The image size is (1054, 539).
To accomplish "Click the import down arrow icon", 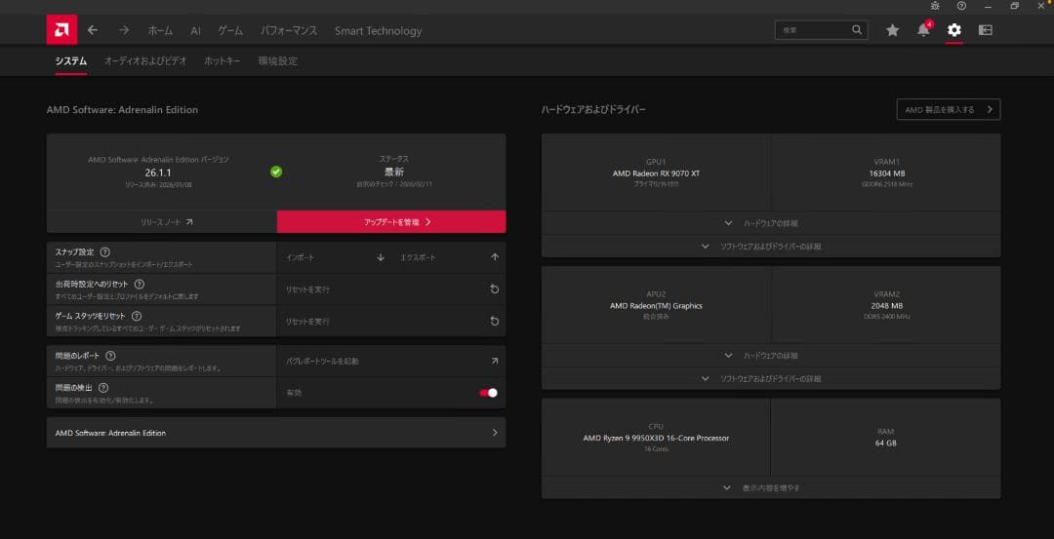I will 381,257.
